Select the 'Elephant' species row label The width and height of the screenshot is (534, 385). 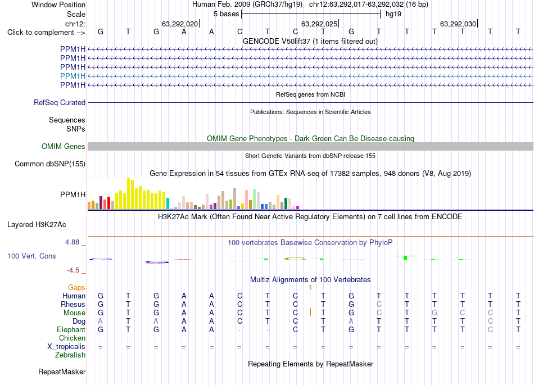tap(71, 329)
